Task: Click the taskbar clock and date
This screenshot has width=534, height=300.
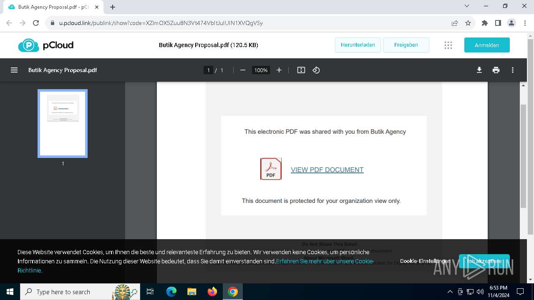Action: [499, 292]
